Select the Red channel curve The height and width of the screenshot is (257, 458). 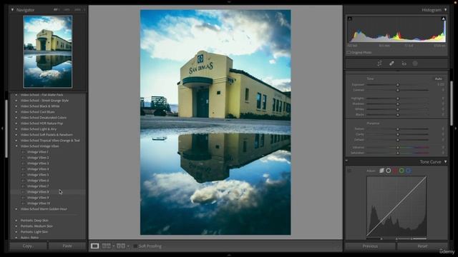[395, 171]
